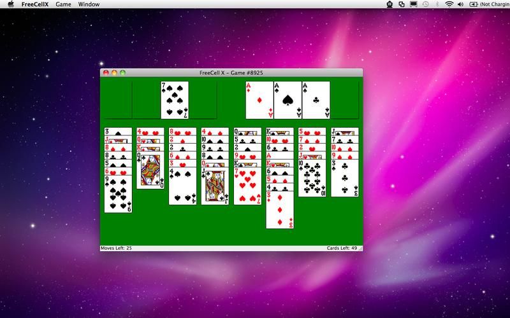
Task: Open the FreeCellX application menu
Action: pos(35,4)
